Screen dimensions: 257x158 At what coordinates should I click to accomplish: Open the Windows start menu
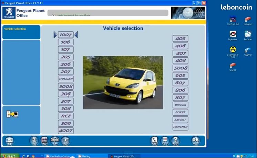[x=10, y=156]
